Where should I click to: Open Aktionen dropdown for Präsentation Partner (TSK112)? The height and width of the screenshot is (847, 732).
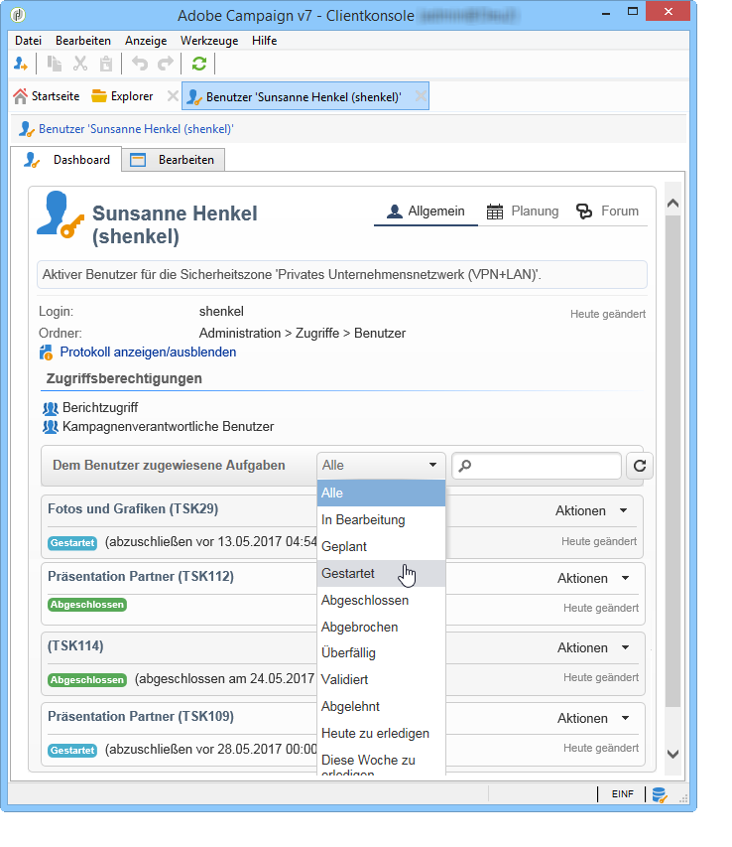593,579
